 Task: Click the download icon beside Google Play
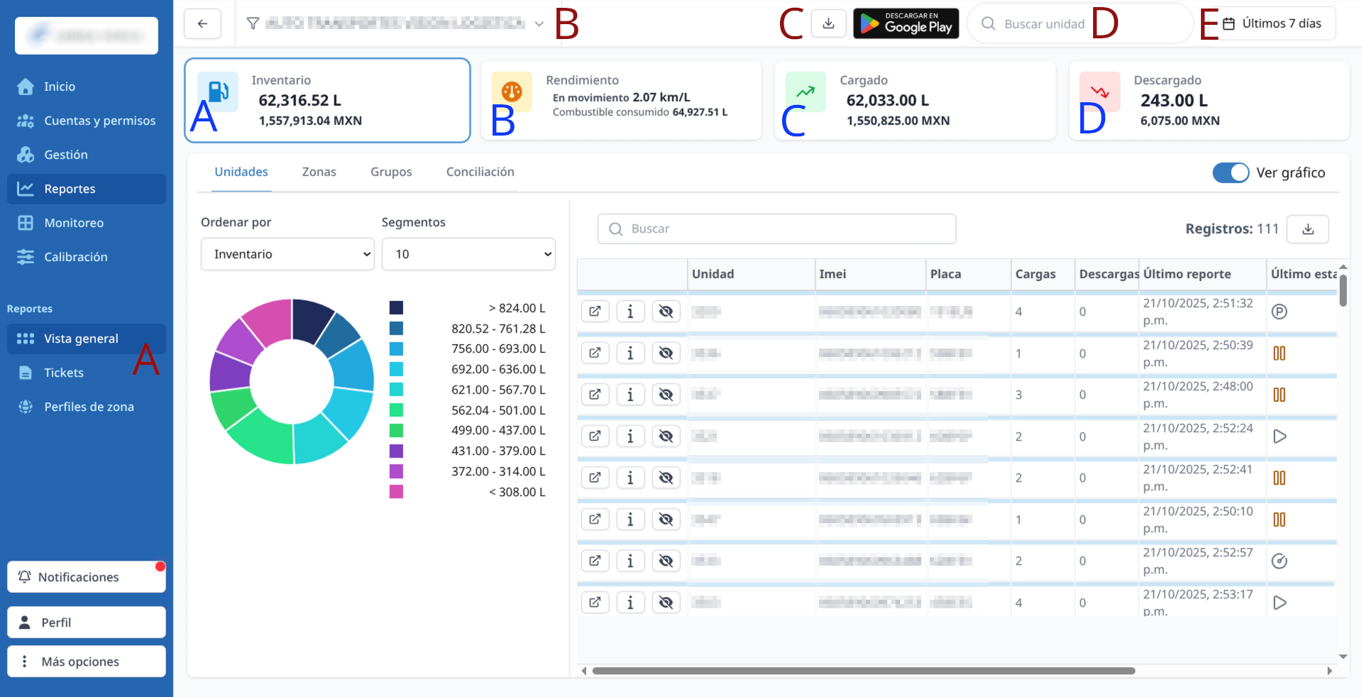pos(828,23)
